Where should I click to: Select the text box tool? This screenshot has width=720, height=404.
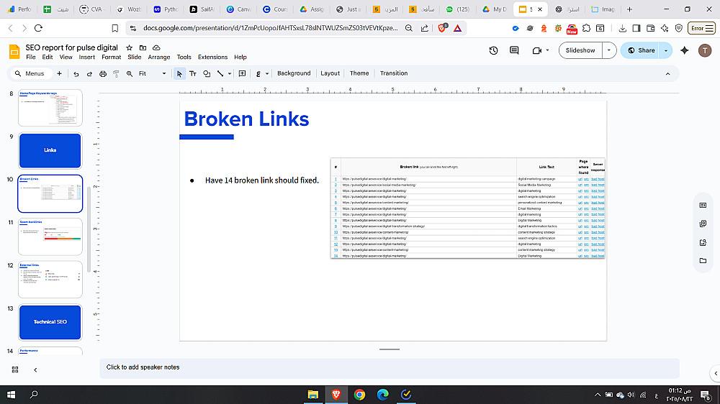(193, 73)
